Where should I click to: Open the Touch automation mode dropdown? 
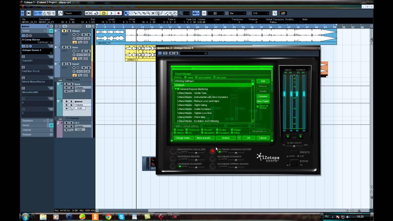click(x=73, y=13)
